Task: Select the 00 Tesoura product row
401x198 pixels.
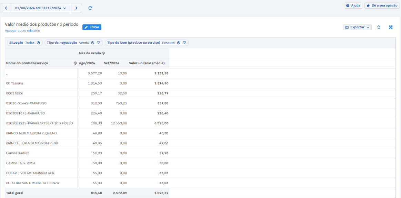Action: (15, 83)
